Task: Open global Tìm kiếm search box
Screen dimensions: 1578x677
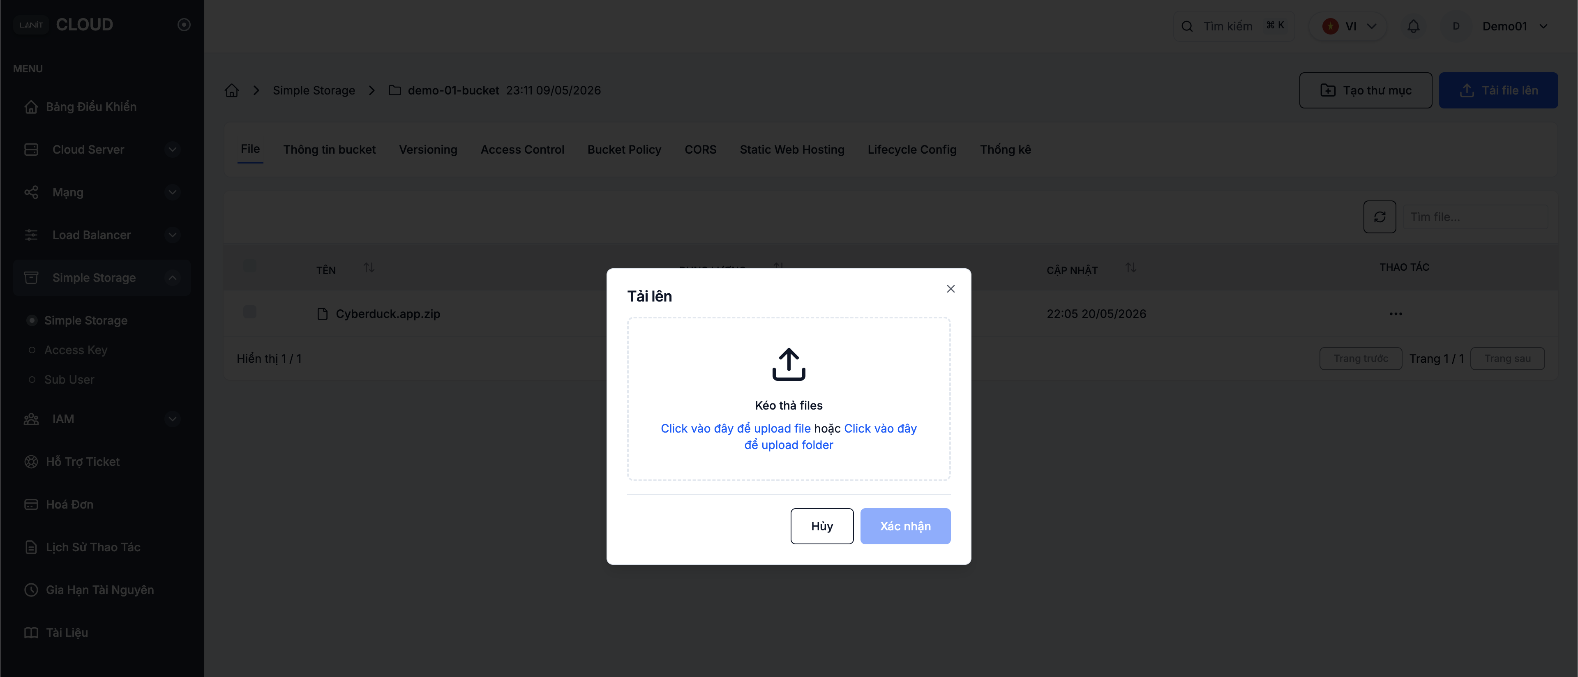Action: pos(1234,26)
